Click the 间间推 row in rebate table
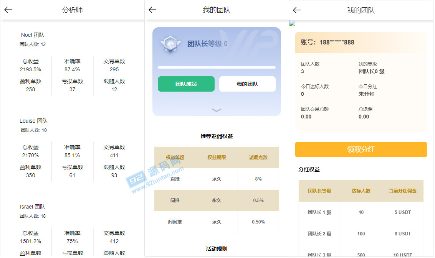Viewport: 435px width, 258px height. pyautogui.click(x=217, y=222)
